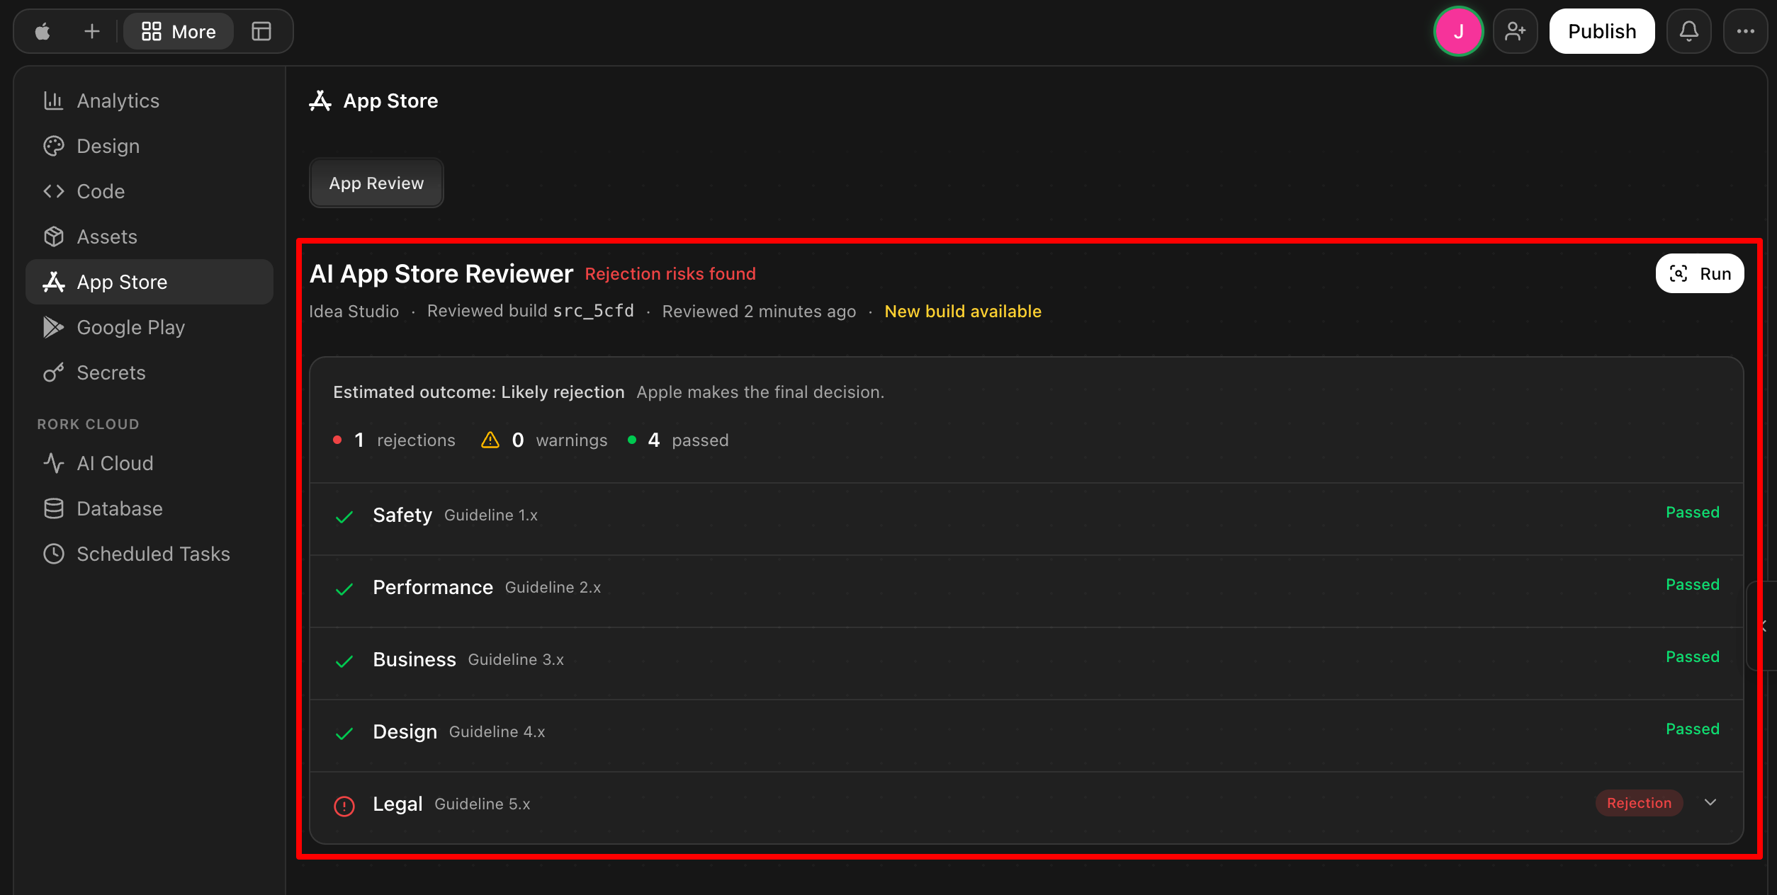The height and width of the screenshot is (895, 1777).
Task: Open AI Cloud under Rork Cloud
Action: pyautogui.click(x=150, y=463)
